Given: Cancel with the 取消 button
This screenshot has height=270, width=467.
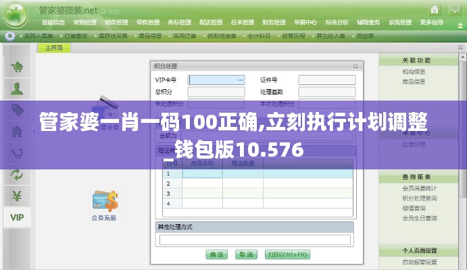Looking at the screenshot, I should click(246, 254).
